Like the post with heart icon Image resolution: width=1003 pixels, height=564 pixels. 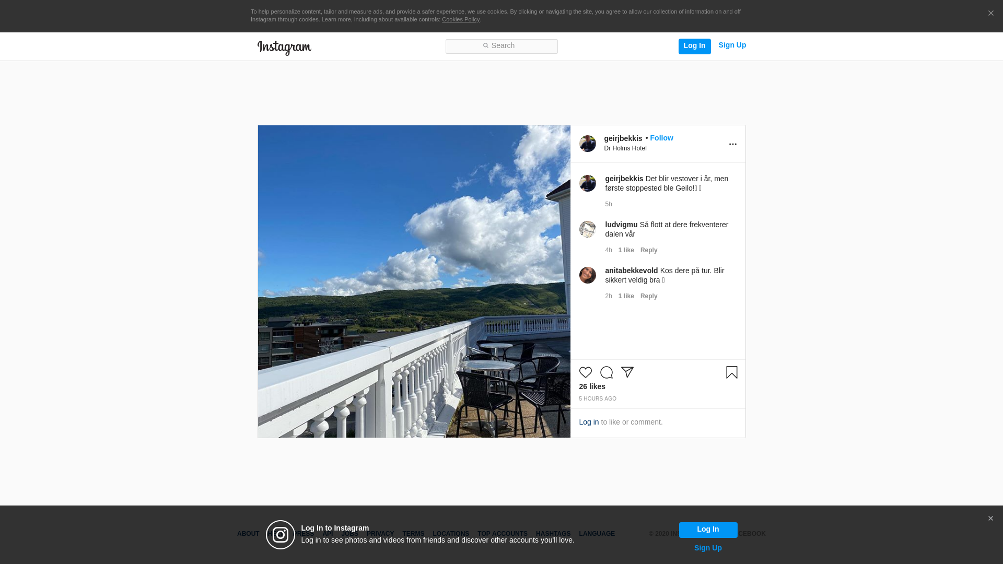(x=585, y=372)
